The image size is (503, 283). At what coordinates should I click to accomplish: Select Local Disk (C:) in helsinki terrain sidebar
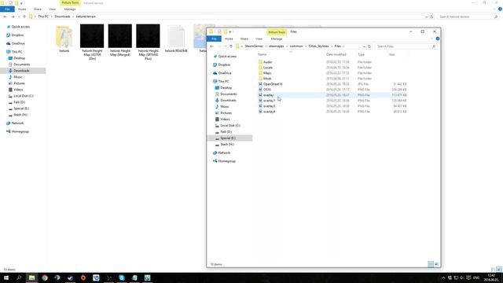(23, 96)
